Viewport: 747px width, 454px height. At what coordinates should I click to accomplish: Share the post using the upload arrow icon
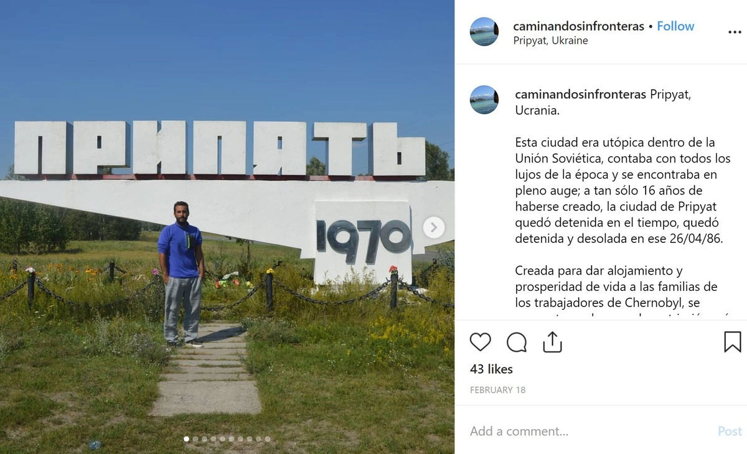[x=553, y=342]
